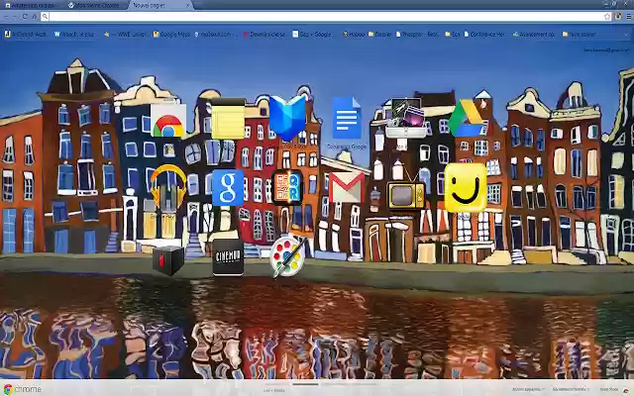Open the yellow smiley face app
The height and width of the screenshot is (396, 634).
pyautogui.click(x=466, y=187)
